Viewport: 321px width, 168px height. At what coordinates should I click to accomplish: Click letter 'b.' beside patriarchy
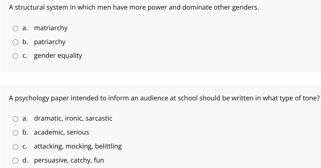[25, 42]
